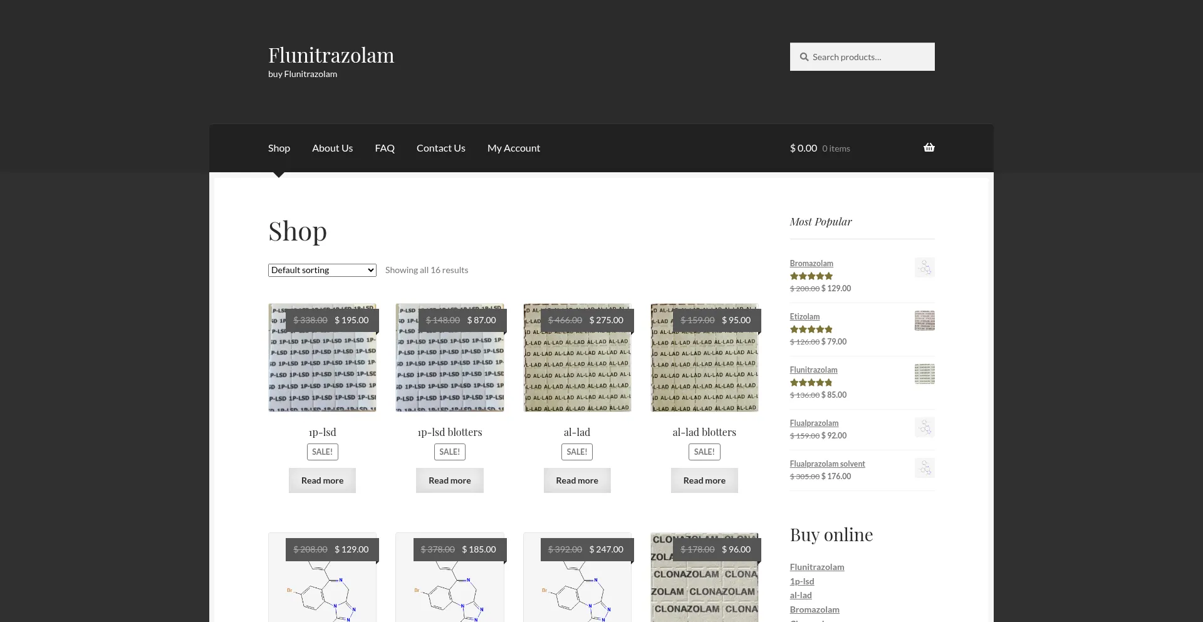
Task: Click Bromazolam thumbnail in Most Popular
Action: (x=925, y=267)
